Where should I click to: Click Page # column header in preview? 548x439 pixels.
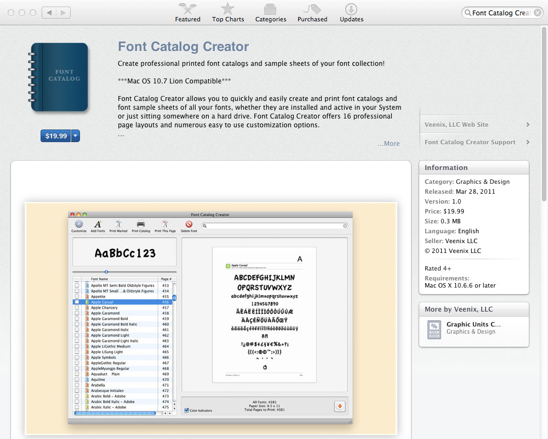166,279
